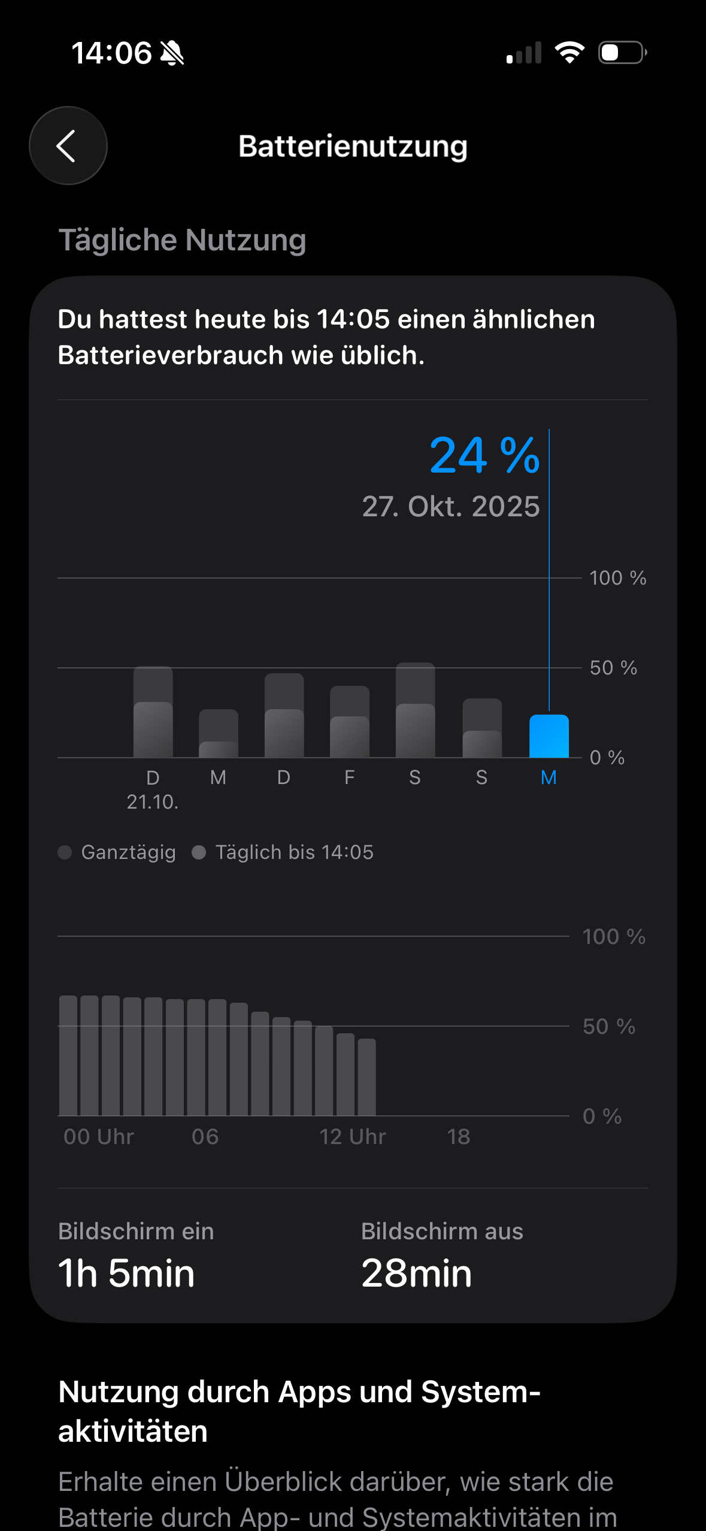Tap the Bildschirm aus 28min value
The image size is (706, 1531).
point(416,1273)
